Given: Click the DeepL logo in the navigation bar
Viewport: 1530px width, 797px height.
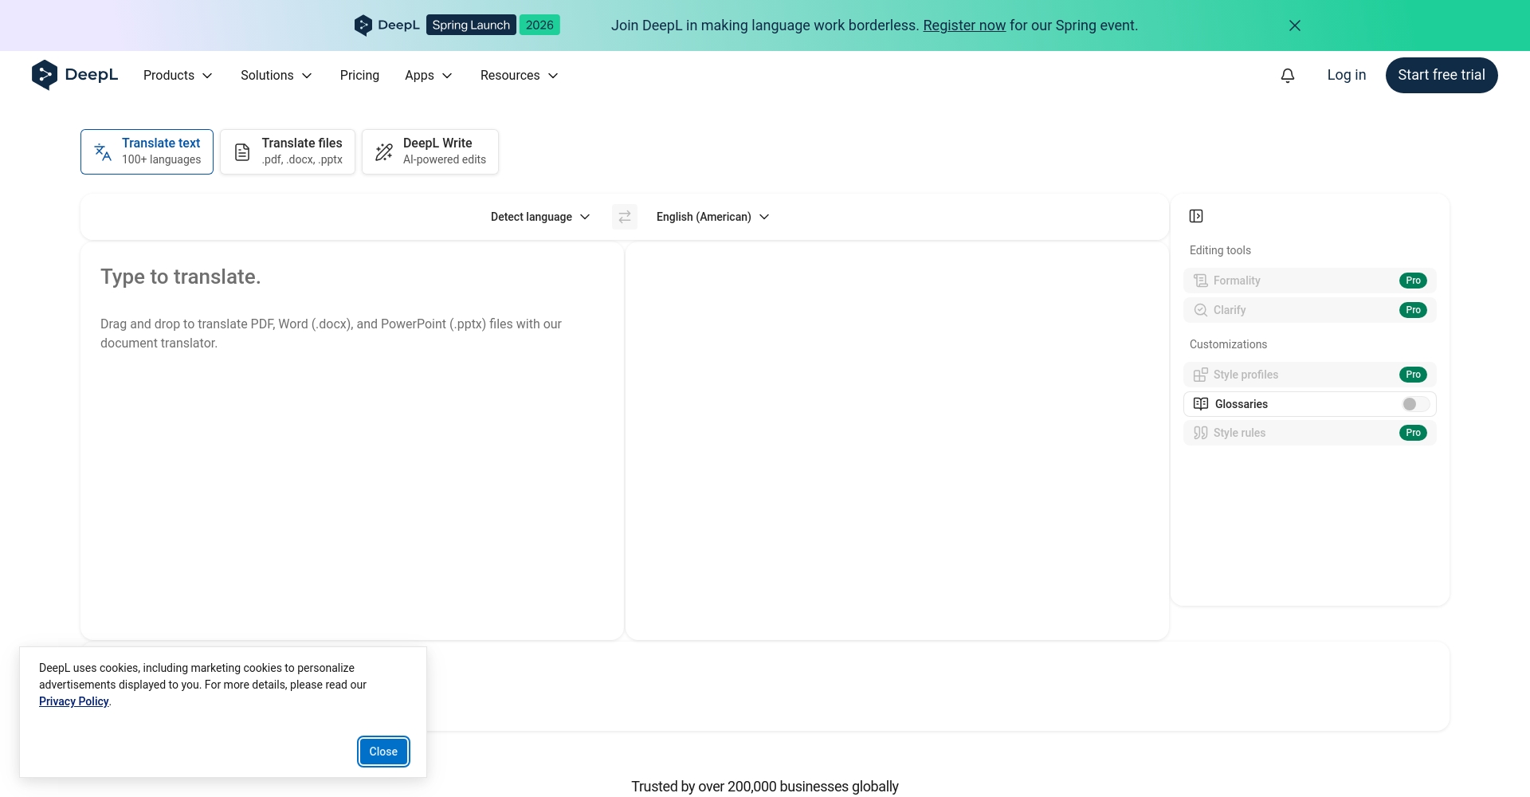Looking at the screenshot, I should (75, 75).
